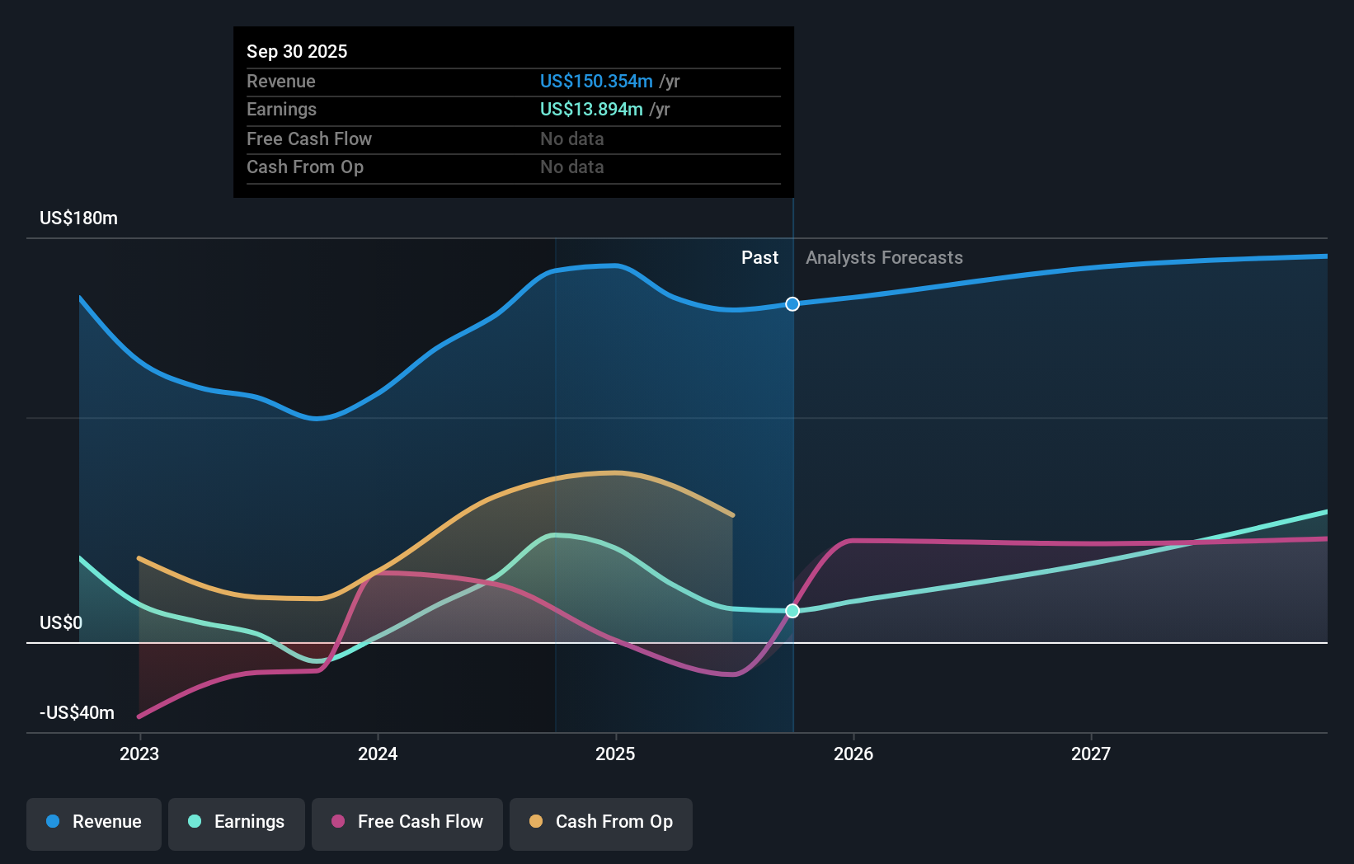The height and width of the screenshot is (864, 1354).
Task: Select the Revenue data point marker on the chart
Action: click(x=792, y=304)
